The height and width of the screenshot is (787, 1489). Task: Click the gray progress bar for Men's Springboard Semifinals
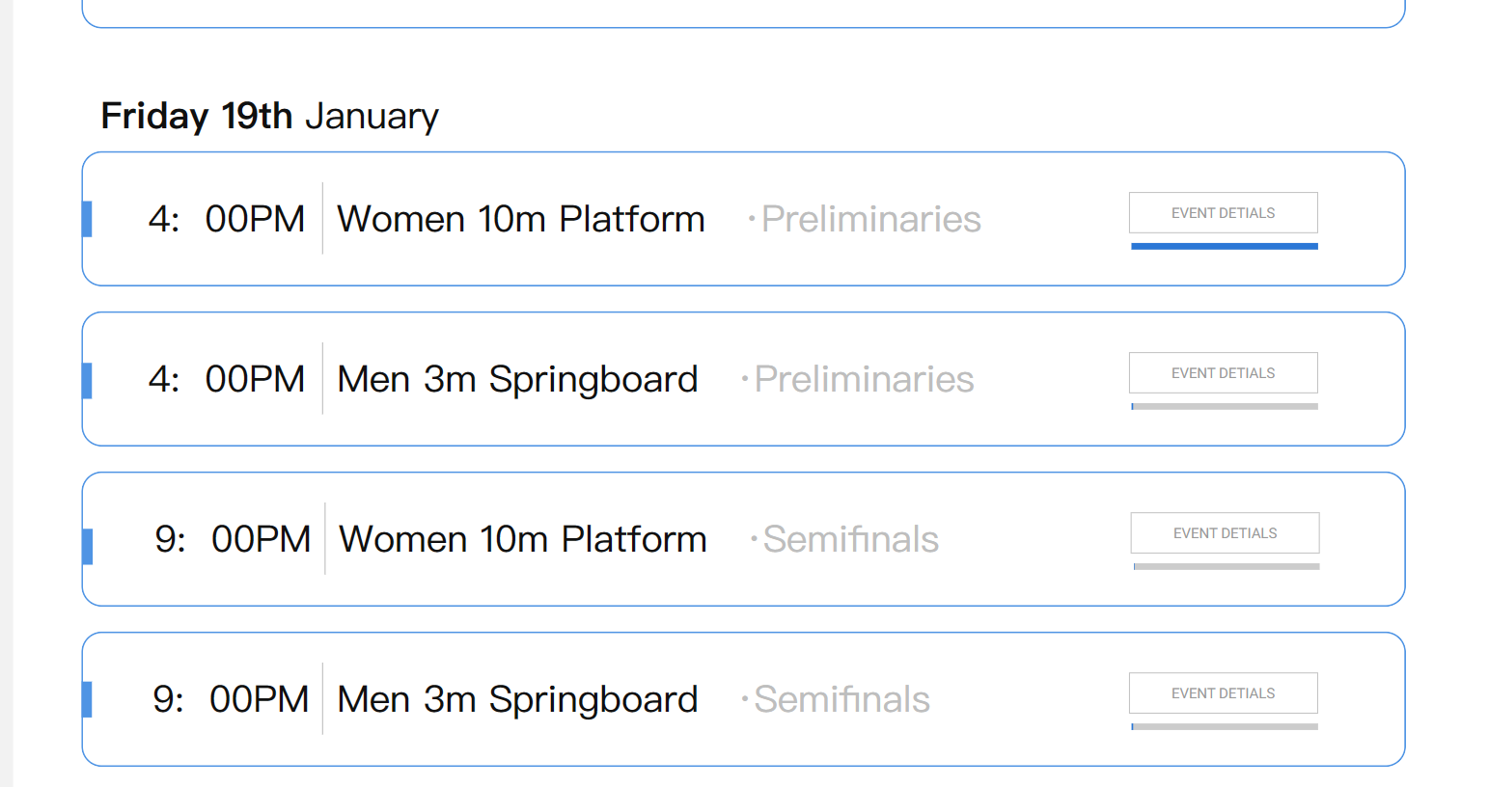(1224, 726)
